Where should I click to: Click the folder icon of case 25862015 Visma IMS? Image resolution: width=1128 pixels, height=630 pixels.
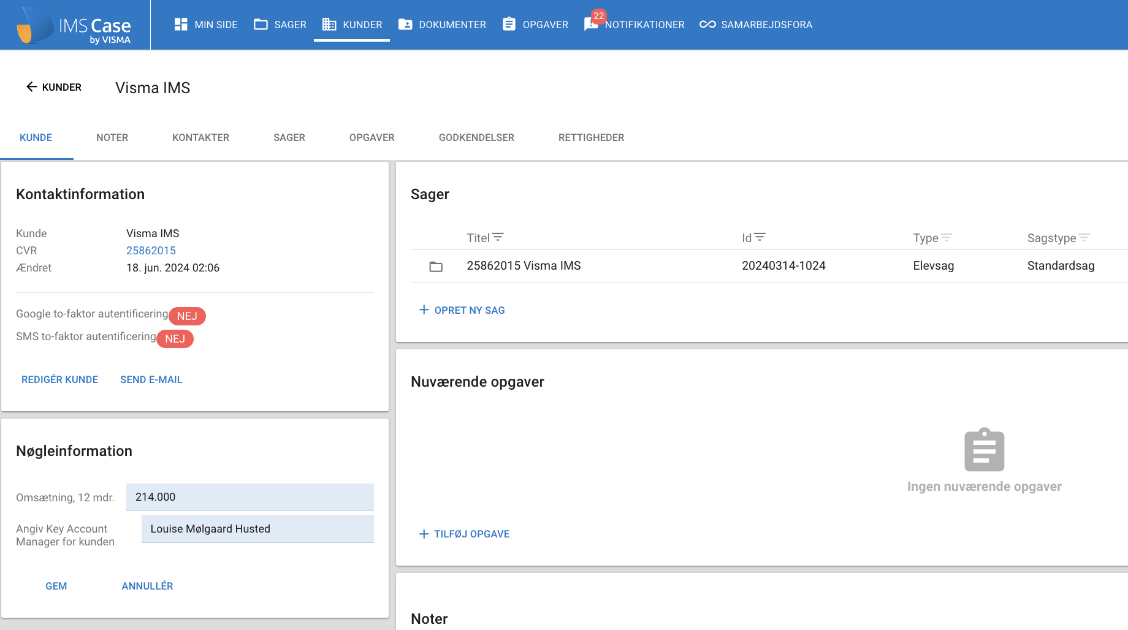point(436,267)
